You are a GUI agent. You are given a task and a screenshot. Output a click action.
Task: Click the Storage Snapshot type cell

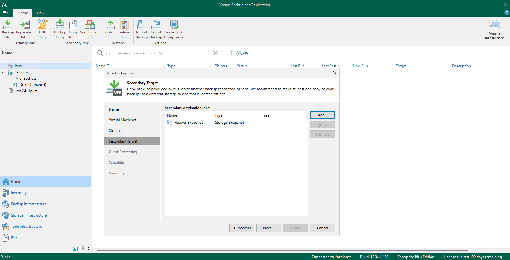[x=229, y=122]
